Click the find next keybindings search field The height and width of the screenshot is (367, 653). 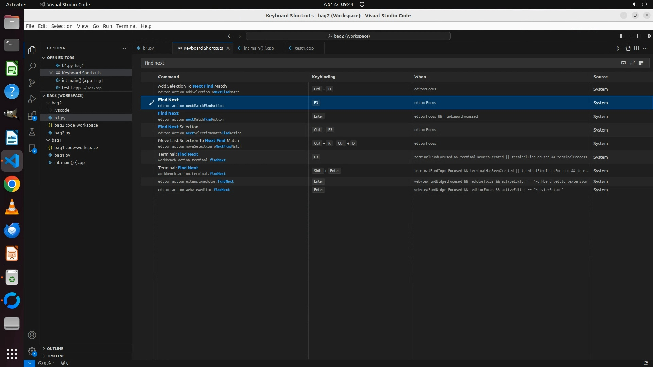(374, 63)
